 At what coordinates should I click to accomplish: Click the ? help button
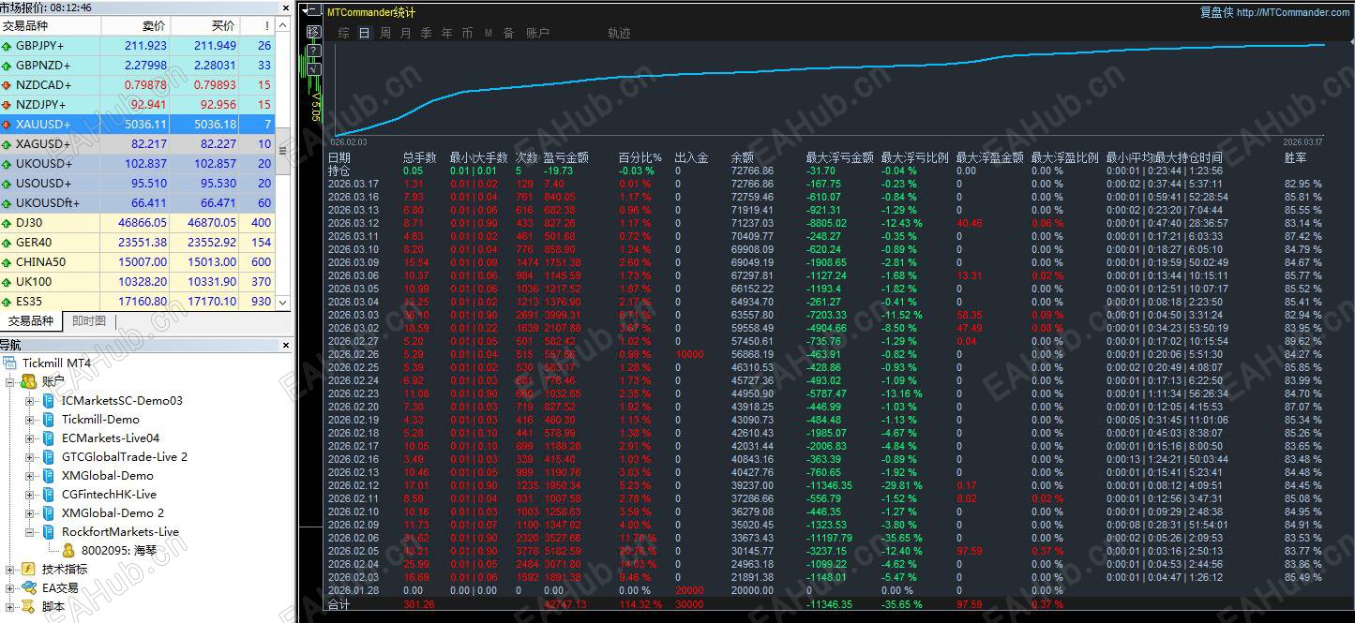click(313, 51)
